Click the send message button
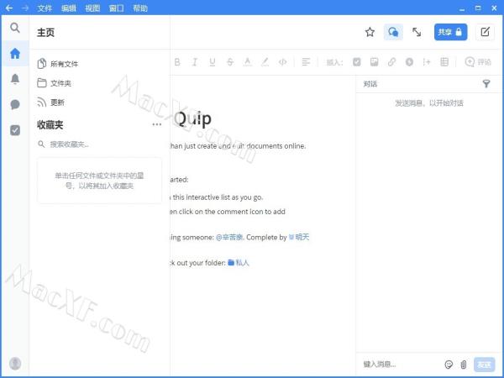Viewport: 504px width, 378px height. (x=484, y=365)
